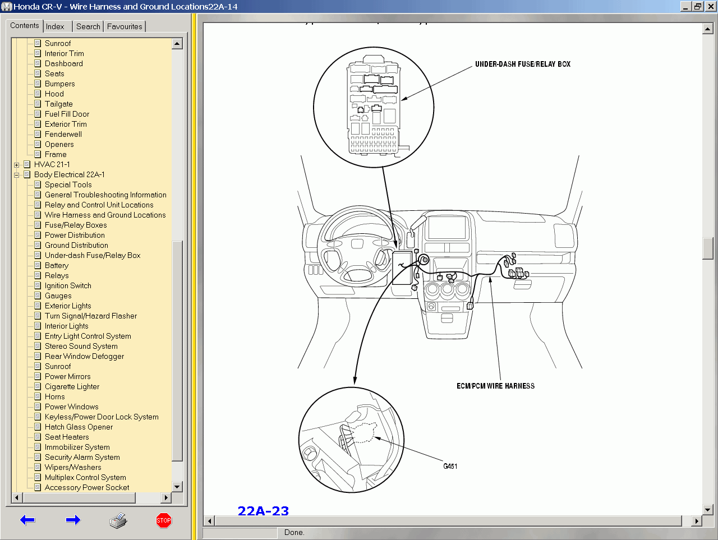Image resolution: width=718 pixels, height=540 pixels.
Task: Select Special Tools topic
Action: [x=68, y=184]
